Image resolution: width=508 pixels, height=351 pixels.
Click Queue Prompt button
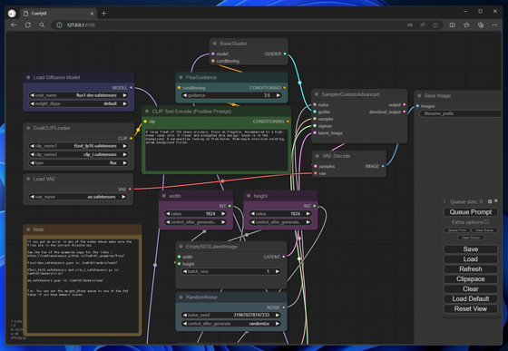[x=471, y=212]
